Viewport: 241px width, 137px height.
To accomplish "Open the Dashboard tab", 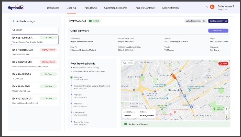I will pyautogui.click(x=53, y=8).
